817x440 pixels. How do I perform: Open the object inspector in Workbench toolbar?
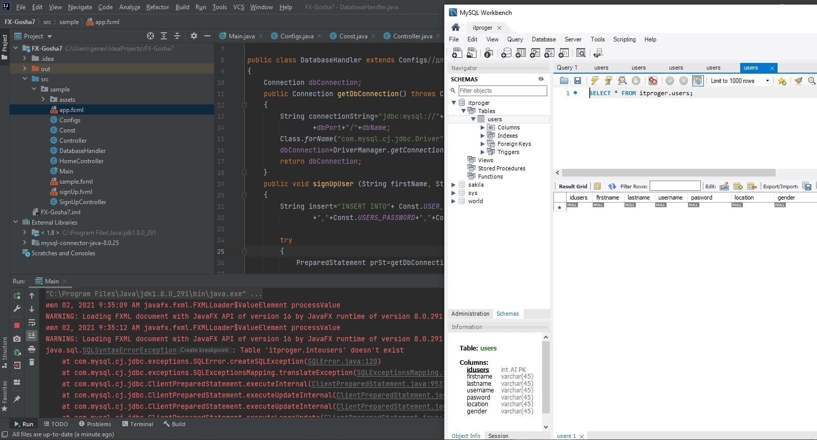pos(488,53)
